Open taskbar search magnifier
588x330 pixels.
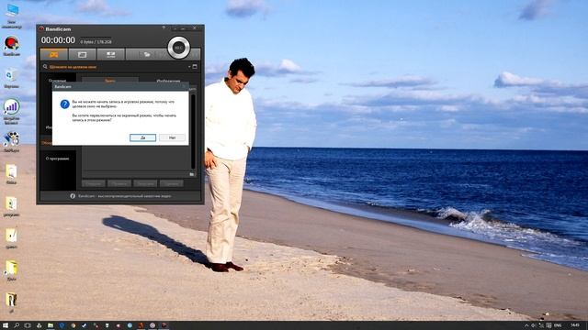pyautogui.click(x=17, y=325)
